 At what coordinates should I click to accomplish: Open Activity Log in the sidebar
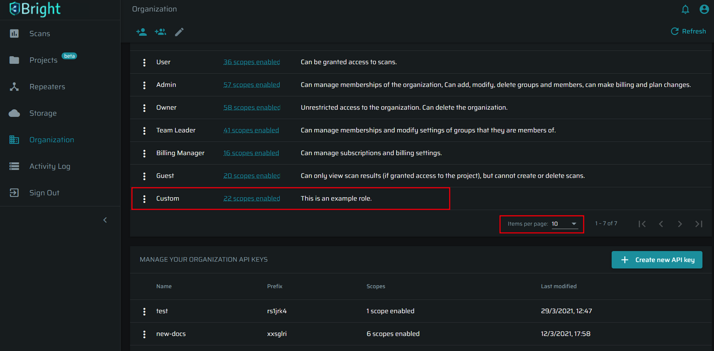(50, 166)
